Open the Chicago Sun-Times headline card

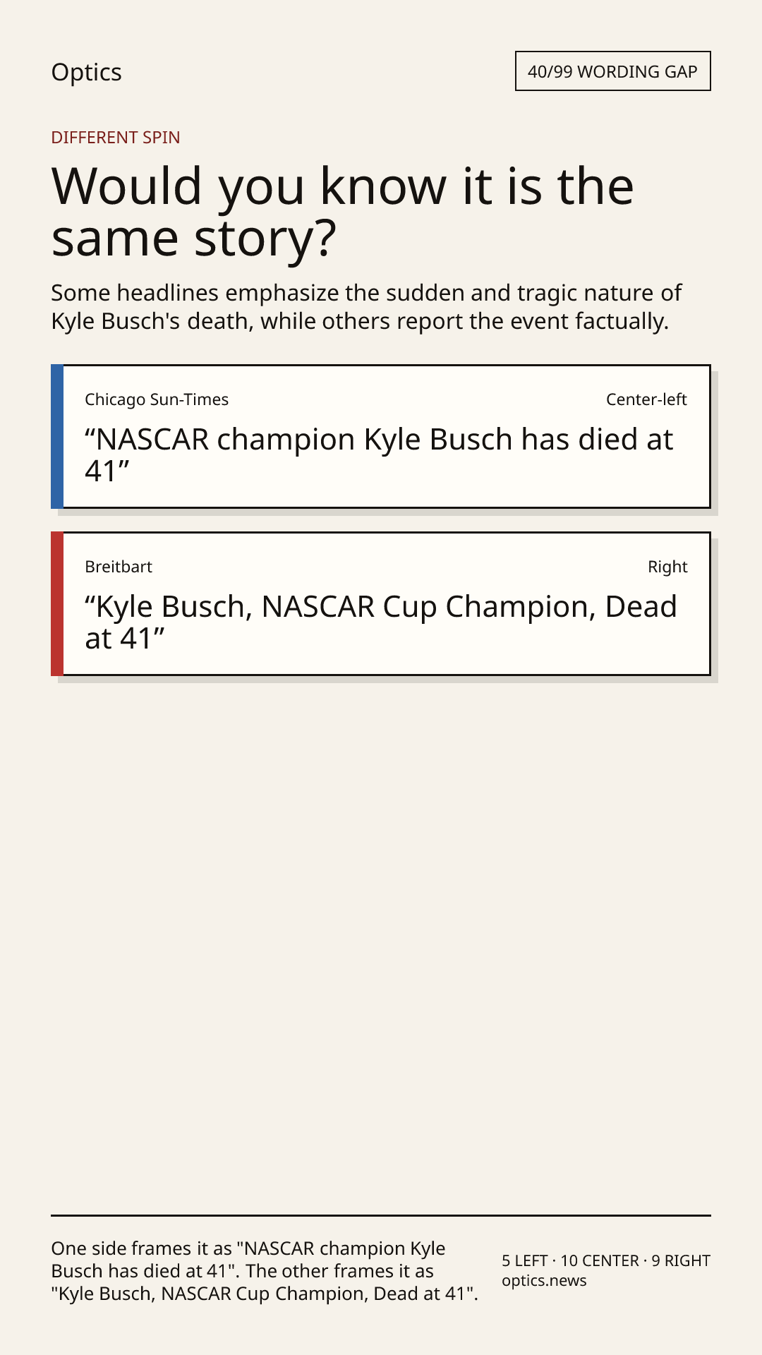(x=381, y=437)
